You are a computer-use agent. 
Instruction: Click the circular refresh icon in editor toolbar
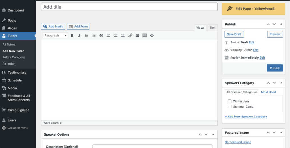point(152,35)
